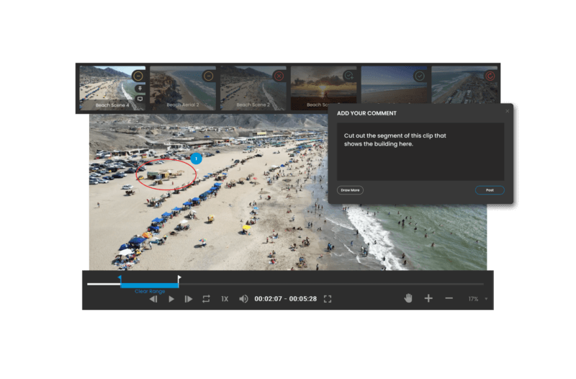Click the 00:02:07 - 00:05:28 timecode display
This screenshot has width=576, height=379.
(x=285, y=299)
